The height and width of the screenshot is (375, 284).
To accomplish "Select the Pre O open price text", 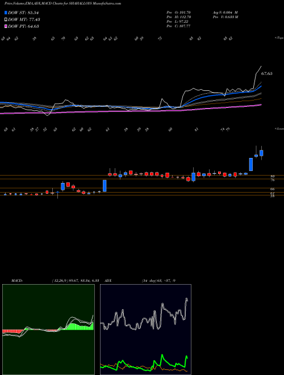I will coord(178,13).
